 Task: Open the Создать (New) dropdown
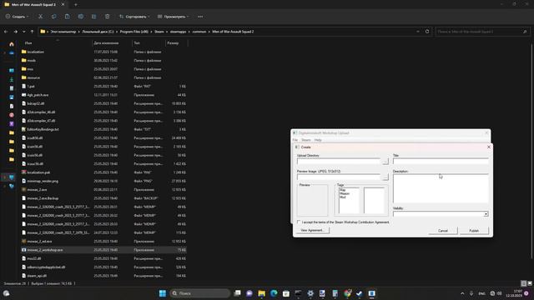click(17, 17)
